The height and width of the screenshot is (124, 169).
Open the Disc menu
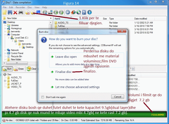tap(30, 7)
